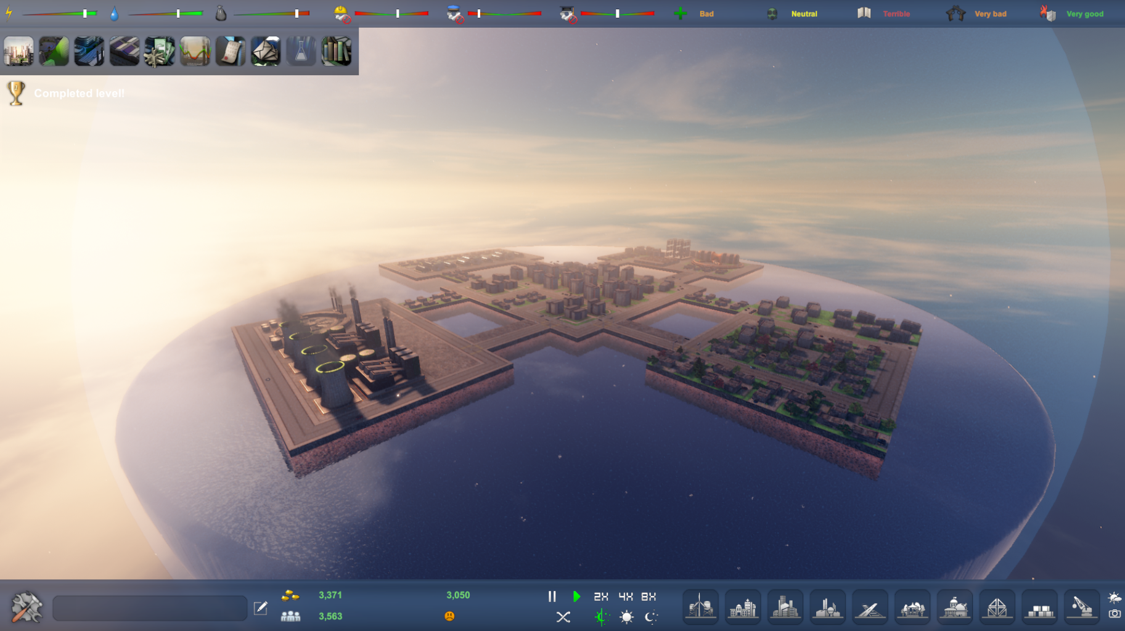The width and height of the screenshot is (1125, 631).
Task: Set game speed to 8X
Action: point(648,596)
